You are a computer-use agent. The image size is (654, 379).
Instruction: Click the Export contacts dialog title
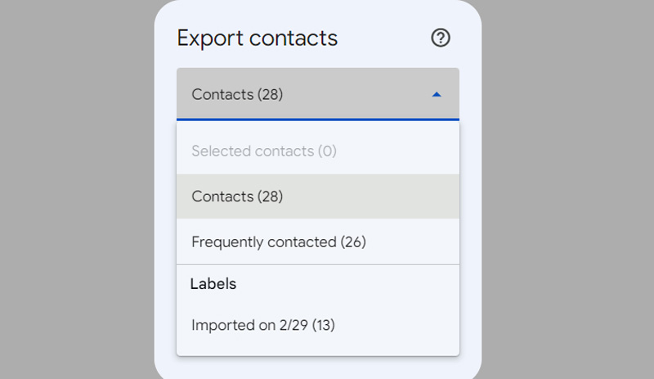257,38
